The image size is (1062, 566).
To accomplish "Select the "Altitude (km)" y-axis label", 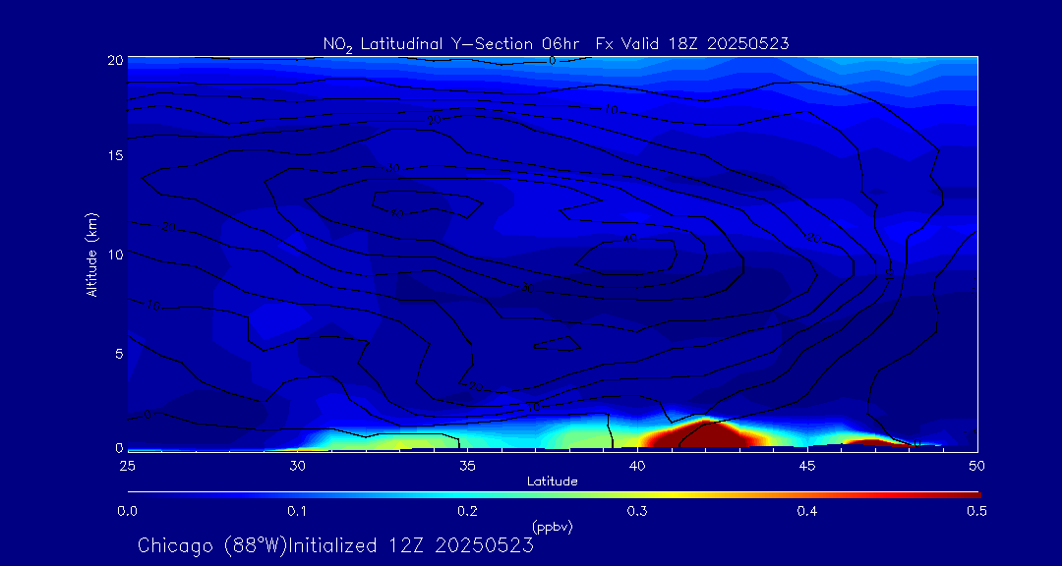I will [x=92, y=255].
